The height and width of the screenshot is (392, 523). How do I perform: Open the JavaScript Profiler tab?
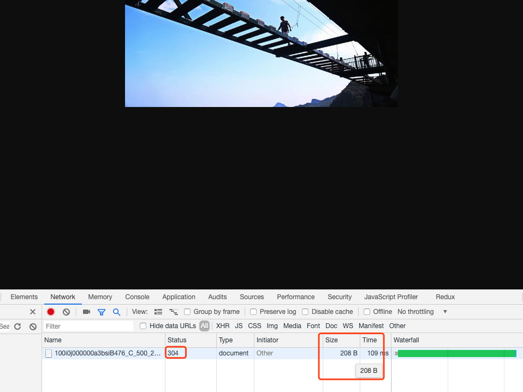click(x=391, y=297)
